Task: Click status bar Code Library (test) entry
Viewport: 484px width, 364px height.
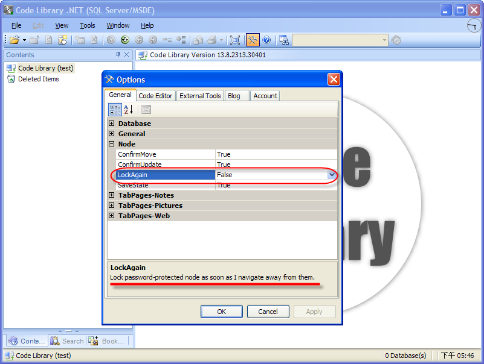Action: [x=38, y=356]
